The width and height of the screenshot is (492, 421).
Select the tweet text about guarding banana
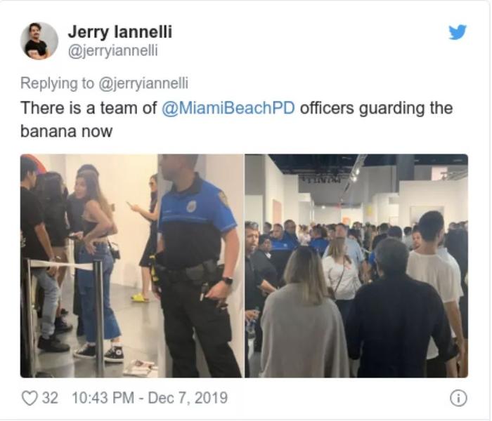coord(237,119)
